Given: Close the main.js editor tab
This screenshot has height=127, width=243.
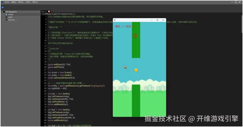Looking at the screenshot, I should click(x=49, y=11).
